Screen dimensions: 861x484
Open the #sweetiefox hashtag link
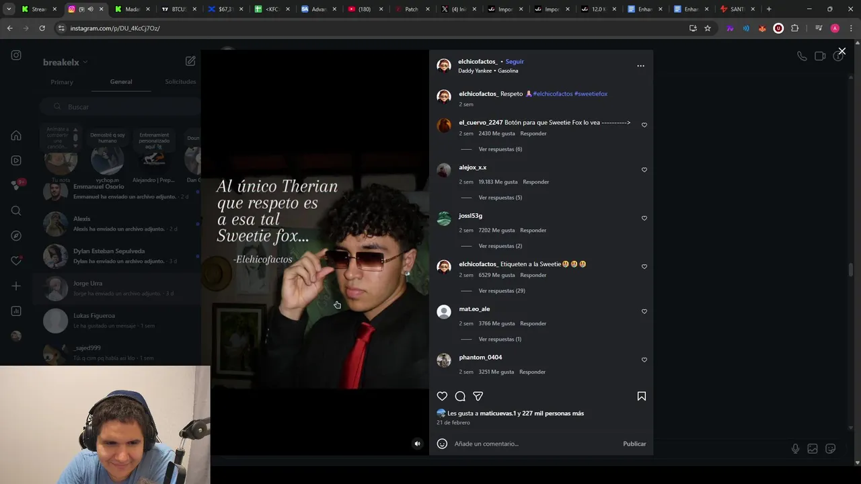[x=591, y=94]
